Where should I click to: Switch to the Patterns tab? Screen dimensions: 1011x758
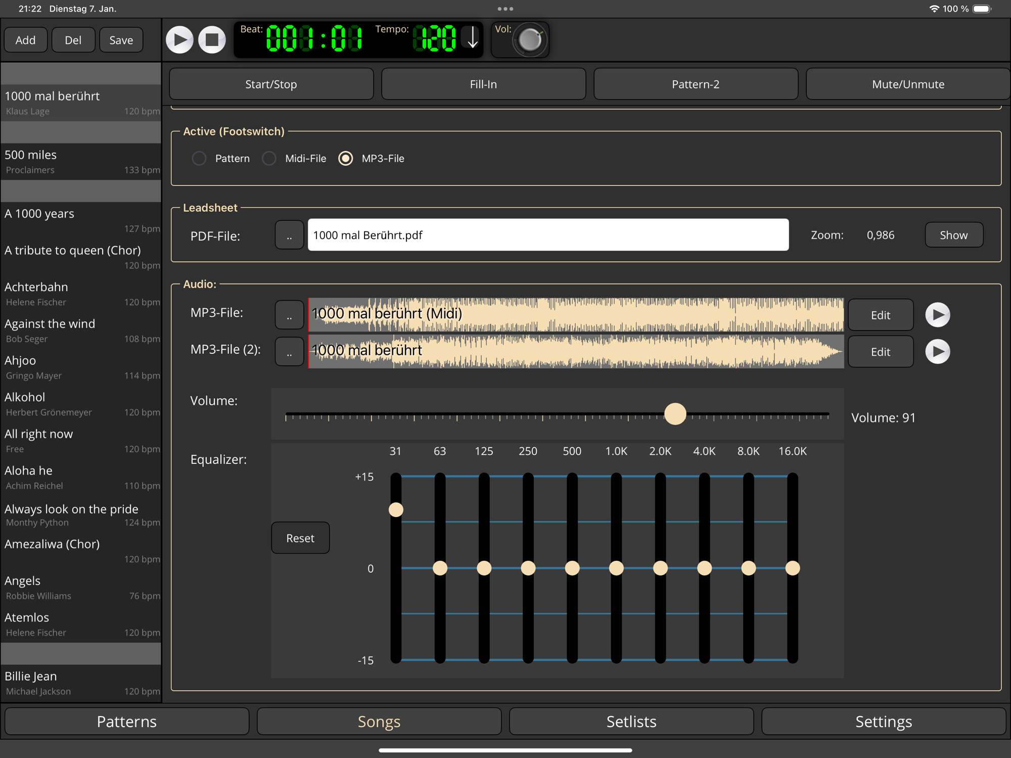click(127, 721)
